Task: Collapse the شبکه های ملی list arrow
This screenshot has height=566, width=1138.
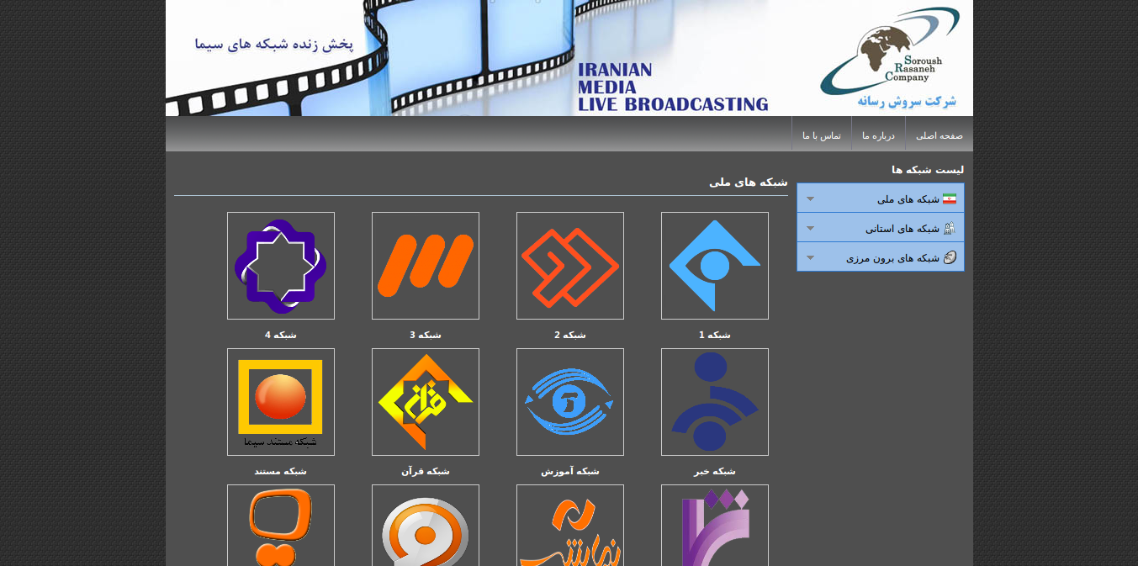Action: coord(810,199)
